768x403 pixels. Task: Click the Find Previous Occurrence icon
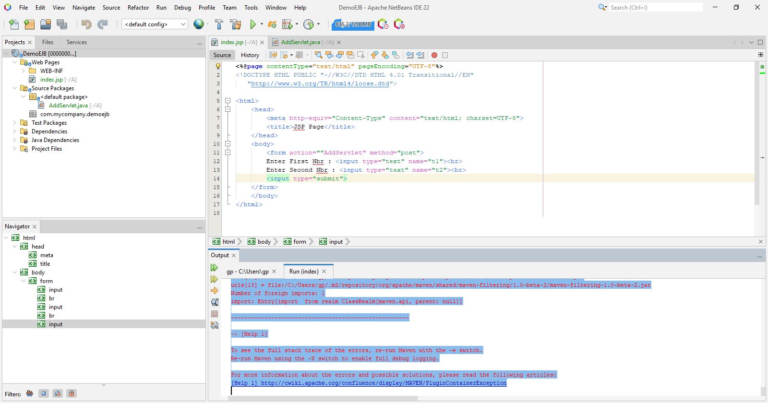pos(329,55)
